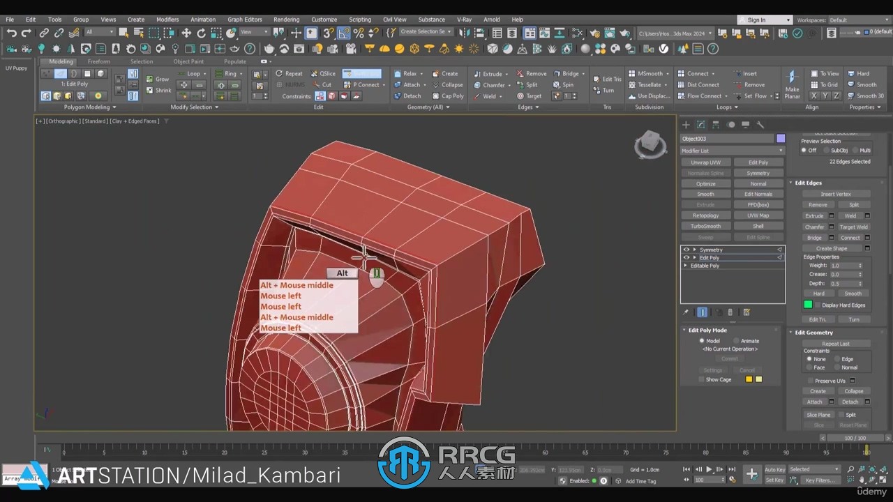This screenshot has height=502, width=893.
Task: Click the TurboSmooth modifier button
Action: point(705,226)
